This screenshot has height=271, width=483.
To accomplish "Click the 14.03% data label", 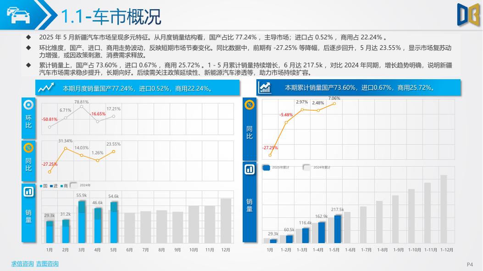I will coord(81,147).
